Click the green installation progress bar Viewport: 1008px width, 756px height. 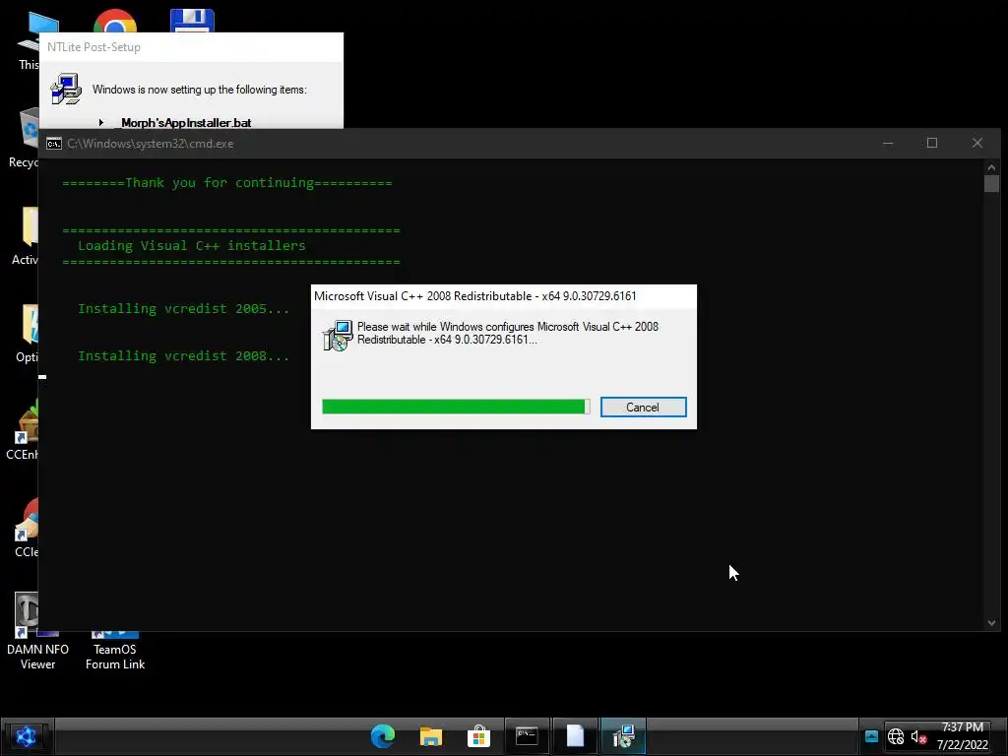[456, 407]
